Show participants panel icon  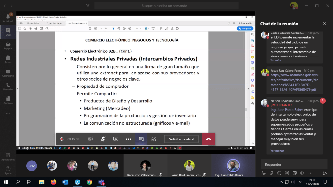coord(154,139)
